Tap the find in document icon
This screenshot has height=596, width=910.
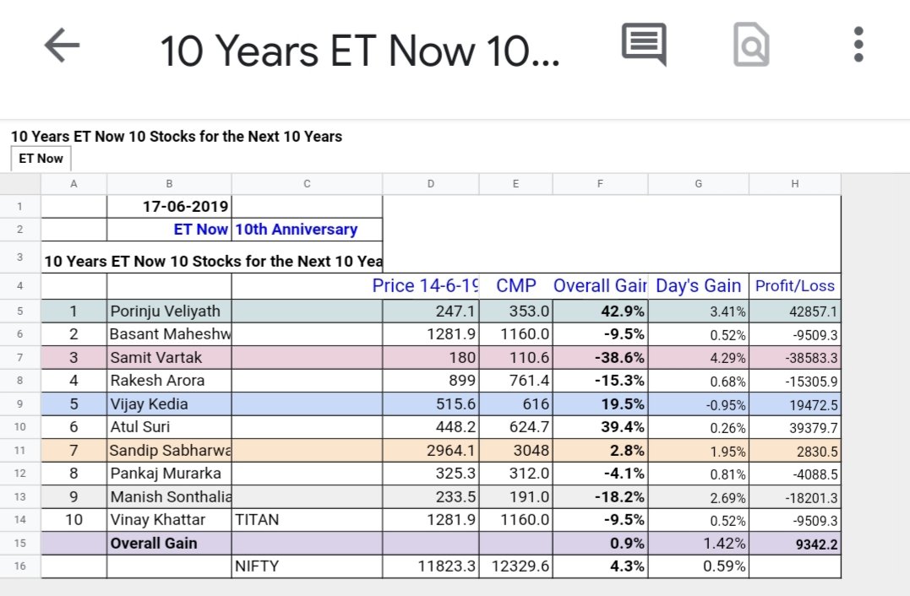[751, 45]
